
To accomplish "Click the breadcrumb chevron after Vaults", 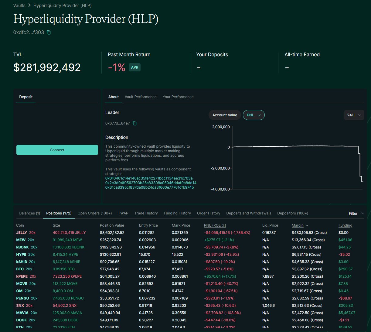I will [29, 5].
